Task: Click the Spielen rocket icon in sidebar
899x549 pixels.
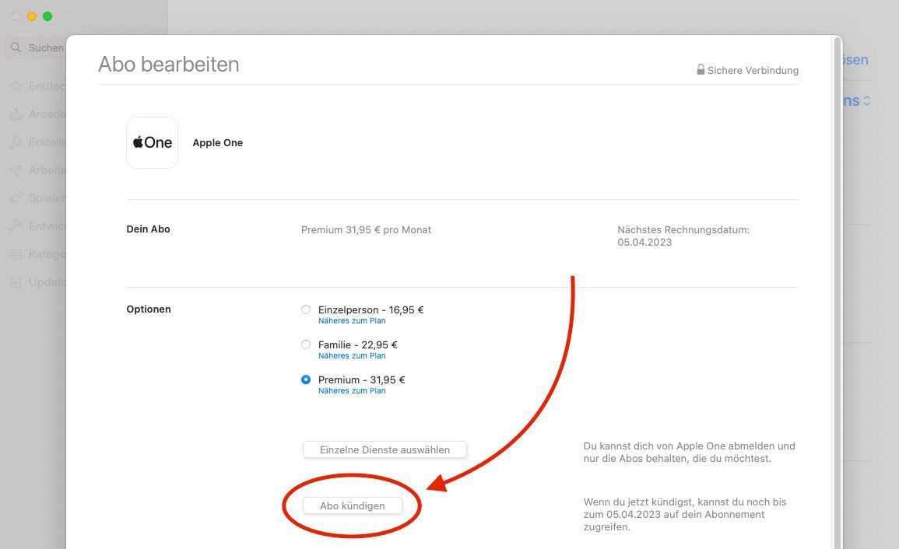Action: [16, 198]
